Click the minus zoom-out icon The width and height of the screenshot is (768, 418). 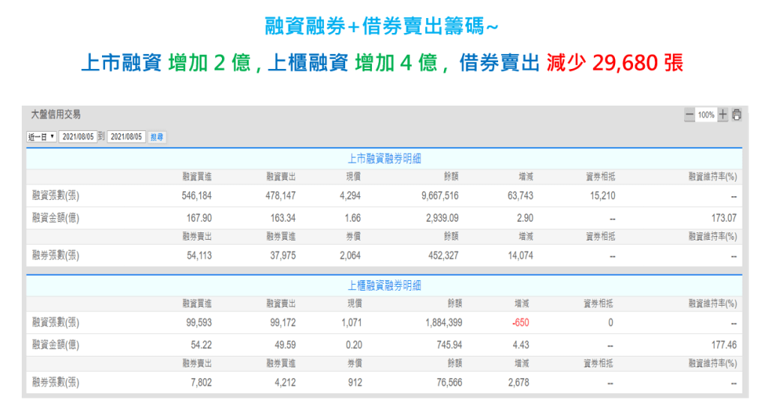tap(689, 115)
